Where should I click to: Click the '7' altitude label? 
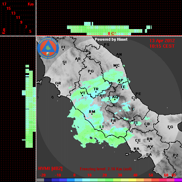tap(26, 27)
